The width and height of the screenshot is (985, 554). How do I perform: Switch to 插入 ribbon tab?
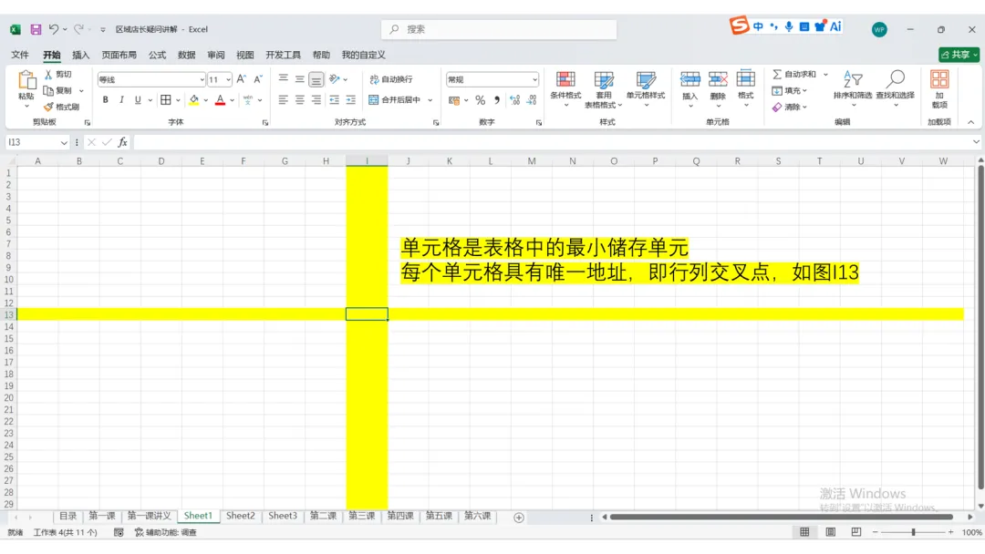pos(80,56)
